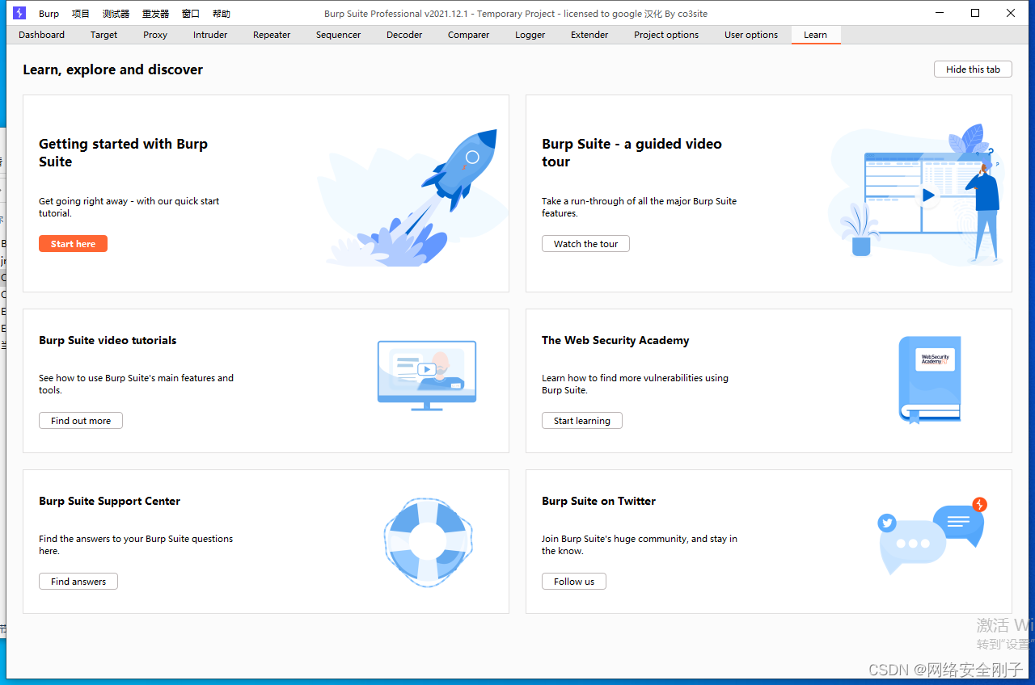The width and height of the screenshot is (1035, 685).
Task: Click the orange Start here button
Action: (x=73, y=244)
